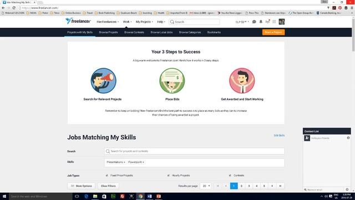Toggle the Hourly Projects checkbox
This screenshot has width=355, height=200.
click(168, 176)
